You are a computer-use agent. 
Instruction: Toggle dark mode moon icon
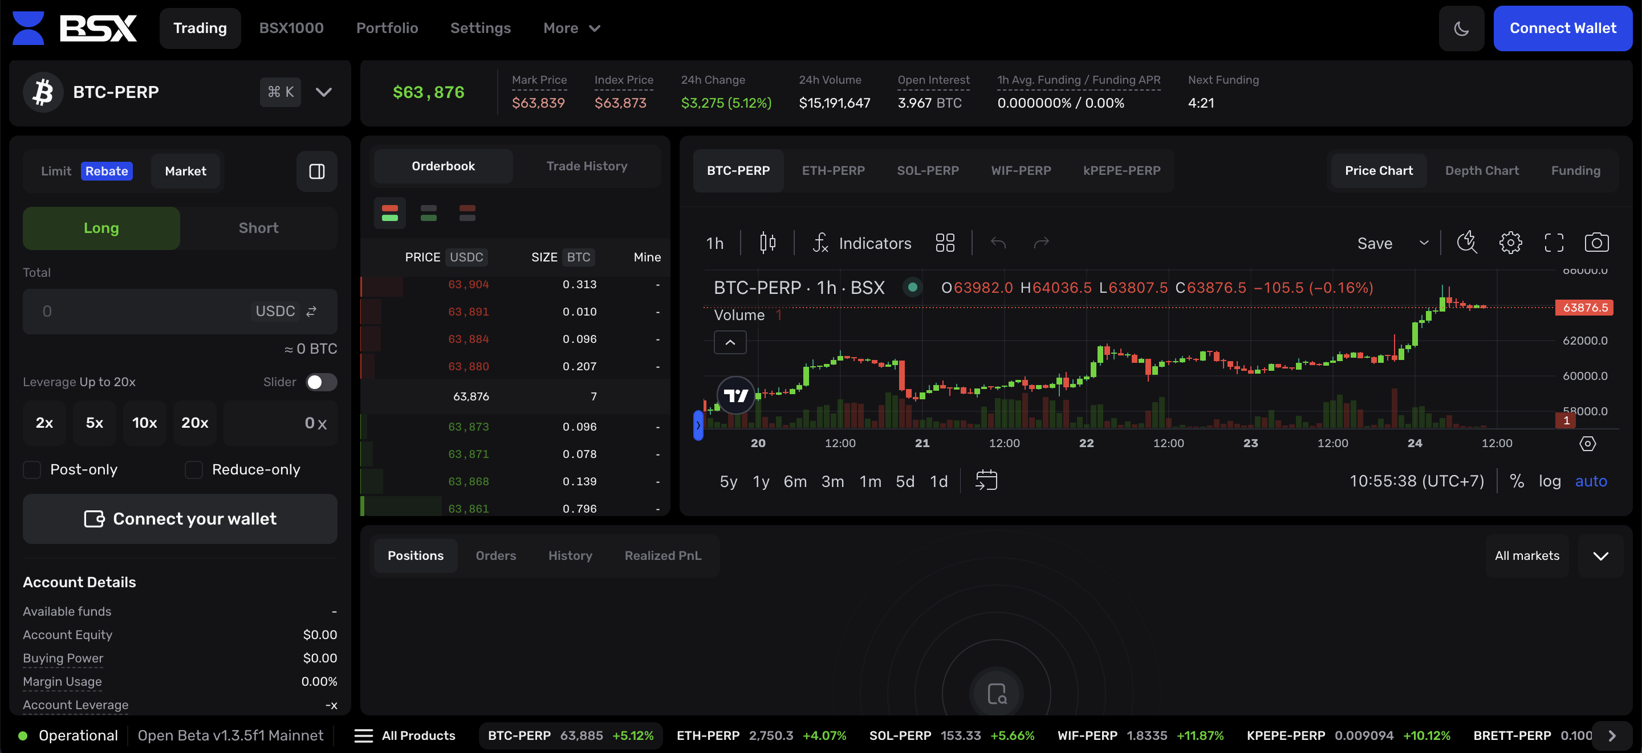(1461, 28)
